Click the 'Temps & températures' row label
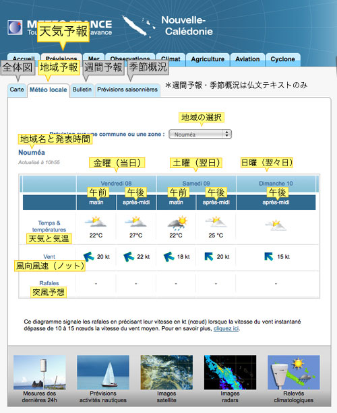This screenshot has width=337, height=413. pos(49,226)
